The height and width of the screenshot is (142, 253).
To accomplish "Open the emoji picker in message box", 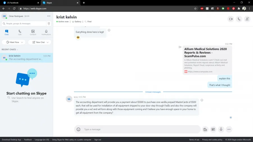I will point(78,129).
